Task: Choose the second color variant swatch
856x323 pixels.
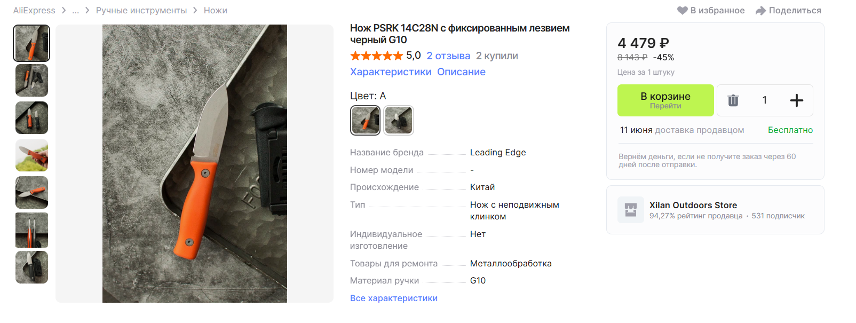Action: coord(399,120)
